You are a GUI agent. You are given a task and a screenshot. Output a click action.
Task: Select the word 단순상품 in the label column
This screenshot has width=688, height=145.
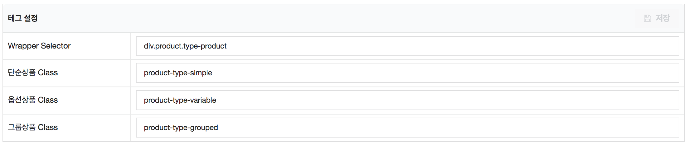click(22, 72)
